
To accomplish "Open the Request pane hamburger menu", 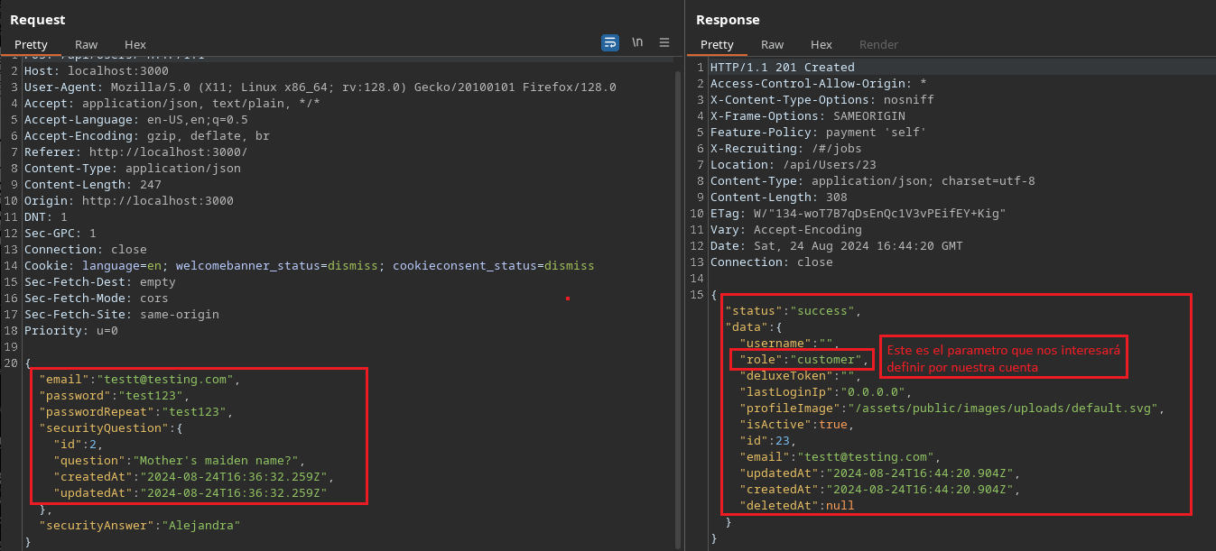I will coord(664,42).
